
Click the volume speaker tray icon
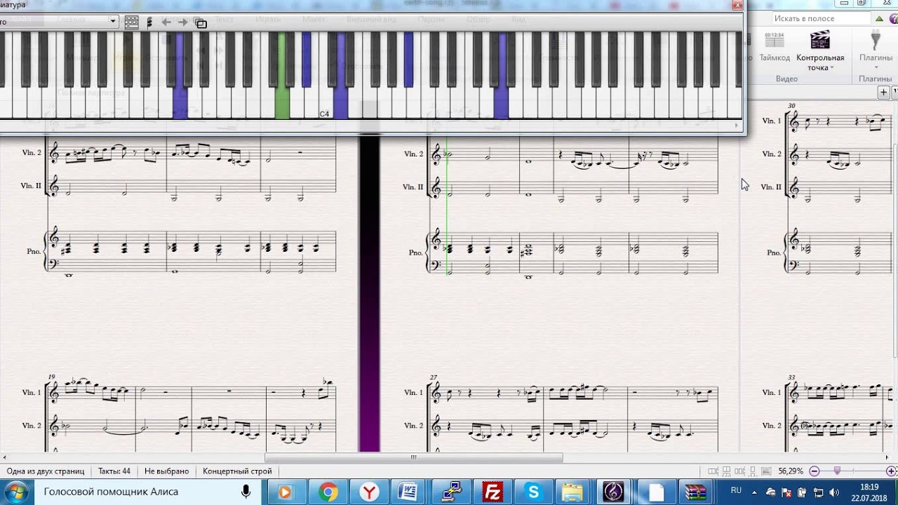(x=833, y=492)
